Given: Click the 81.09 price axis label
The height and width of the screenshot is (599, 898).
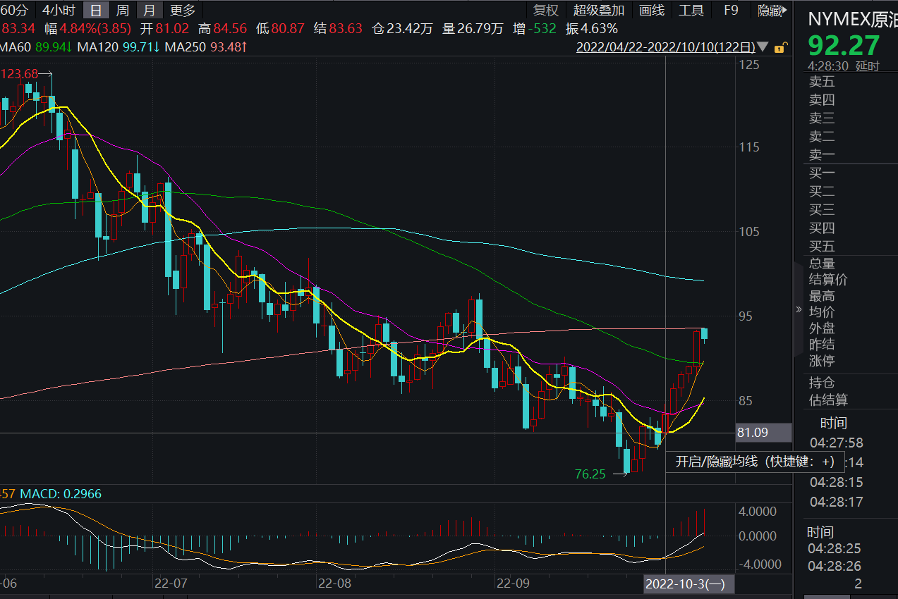Looking at the screenshot, I should (752, 433).
